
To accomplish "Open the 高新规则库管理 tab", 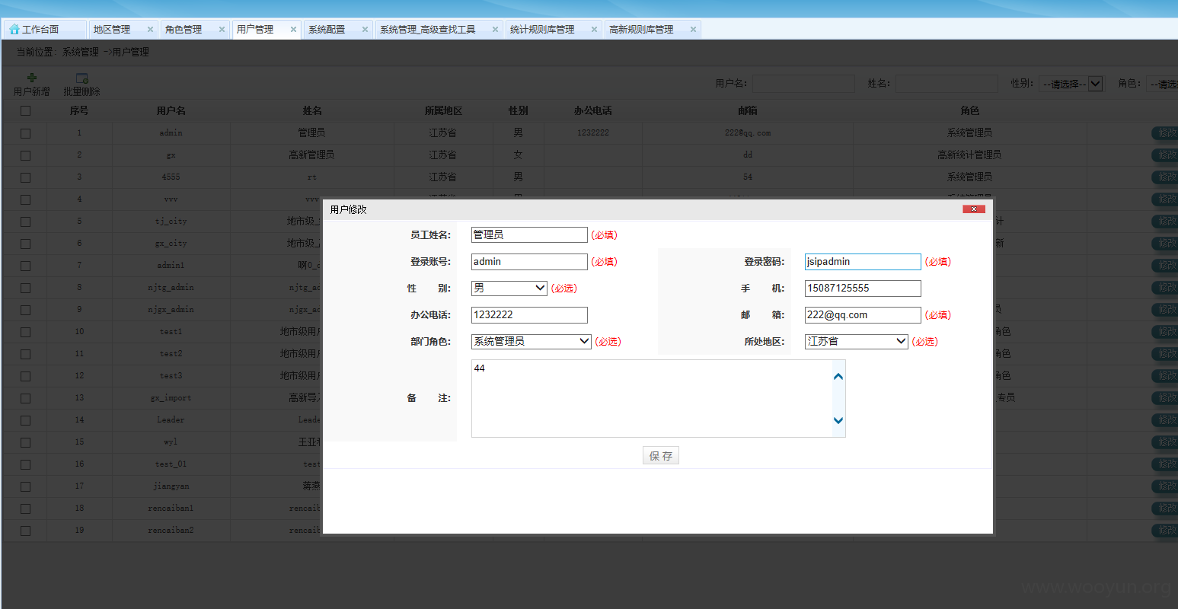I will [641, 30].
